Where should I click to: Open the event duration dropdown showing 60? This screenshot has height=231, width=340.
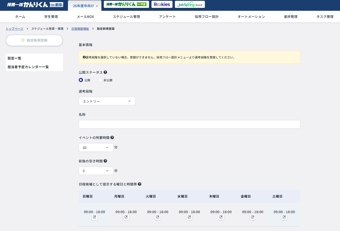(x=96, y=148)
